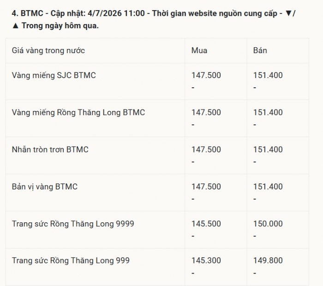Select the 'Bản vị vàng BTMC' row label
Screen dimensions: 323x286
point(44,187)
